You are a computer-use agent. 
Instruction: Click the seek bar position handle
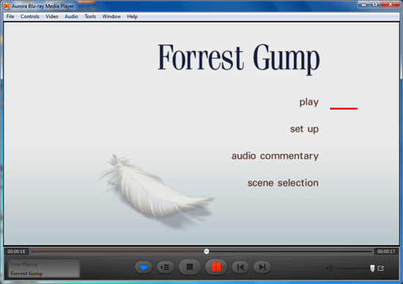pyautogui.click(x=207, y=251)
